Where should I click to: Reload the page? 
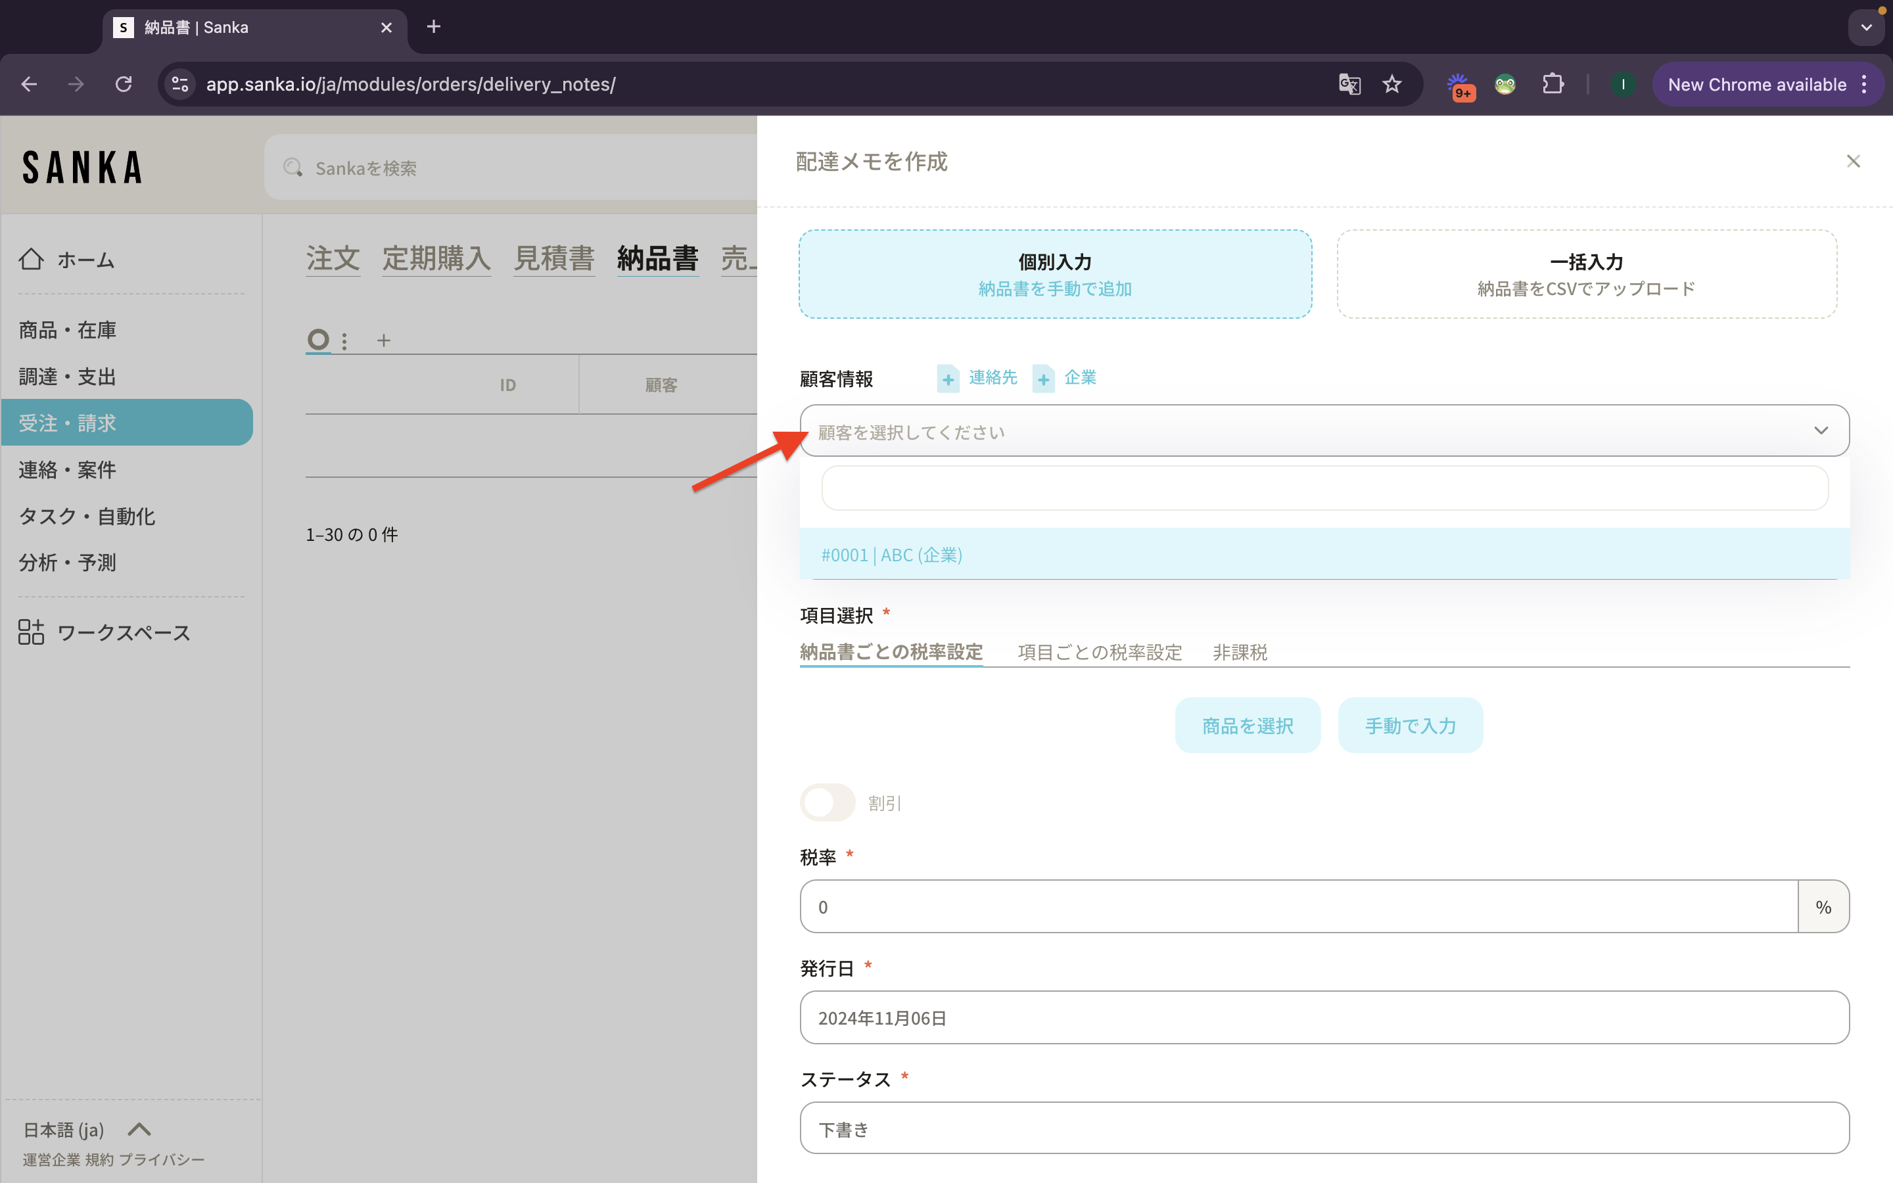[124, 85]
